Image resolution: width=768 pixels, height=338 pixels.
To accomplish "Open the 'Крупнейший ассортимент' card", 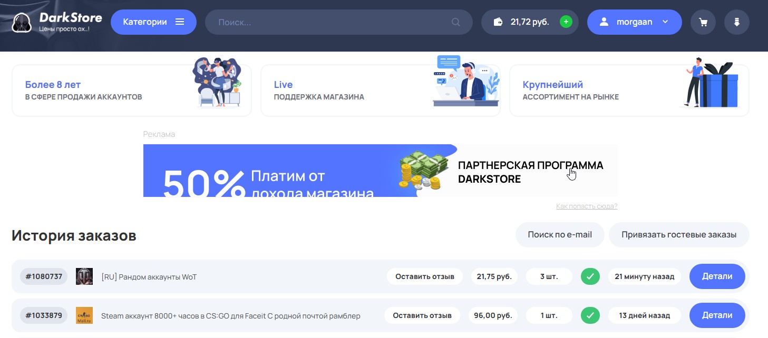I will (629, 90).
